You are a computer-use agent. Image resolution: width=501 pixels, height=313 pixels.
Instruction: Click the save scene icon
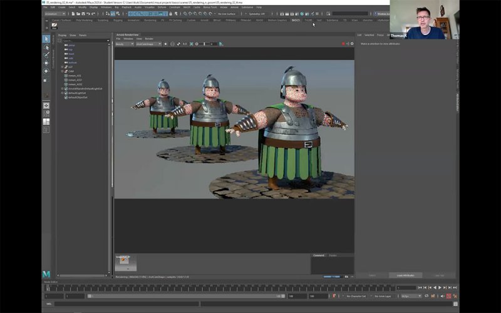(83, 14)
